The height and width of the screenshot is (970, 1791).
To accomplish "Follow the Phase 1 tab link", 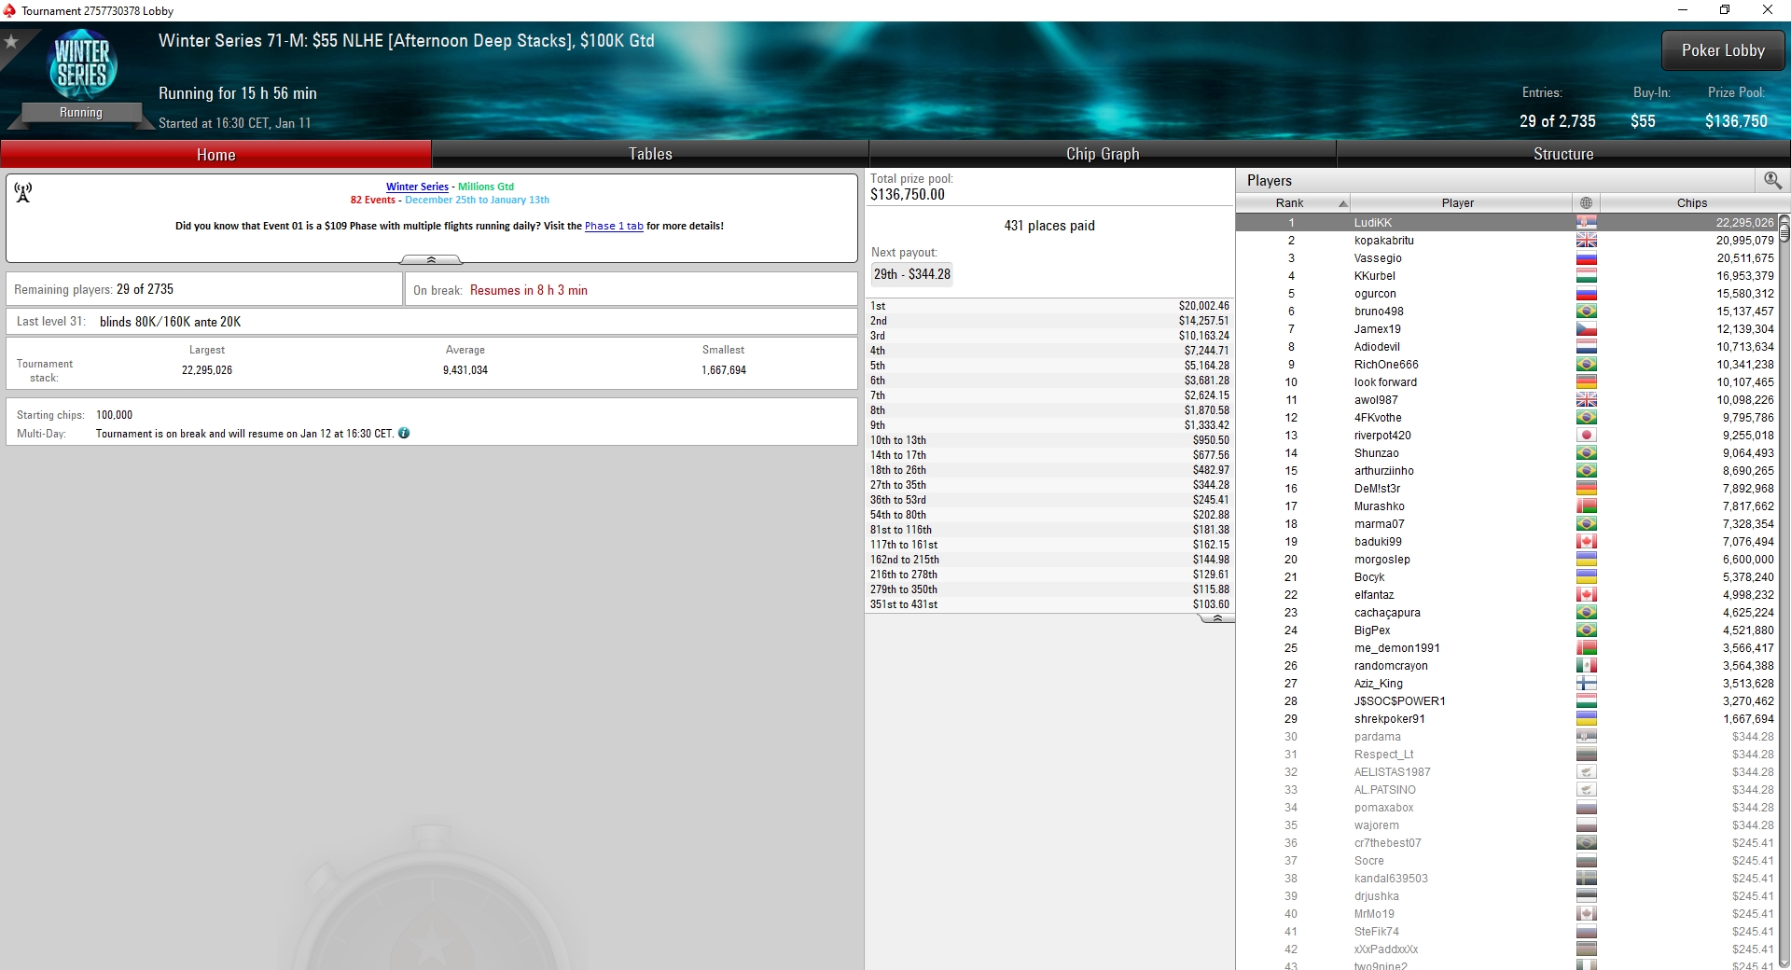I will [614, 226].
